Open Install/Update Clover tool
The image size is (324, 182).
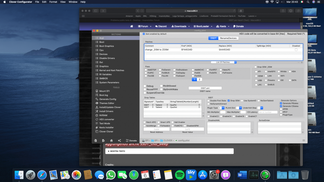pyautogui.click(x=110, y=107)
